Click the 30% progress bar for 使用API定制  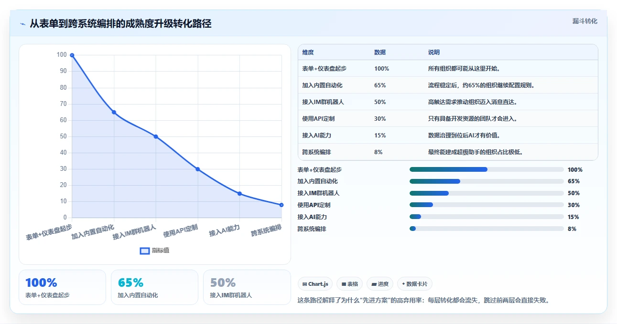[x=487, y=205]
